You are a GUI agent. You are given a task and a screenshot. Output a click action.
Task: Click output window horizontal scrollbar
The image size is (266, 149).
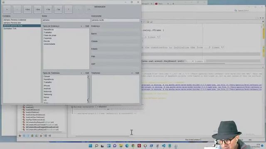click(x=102, y=136)
